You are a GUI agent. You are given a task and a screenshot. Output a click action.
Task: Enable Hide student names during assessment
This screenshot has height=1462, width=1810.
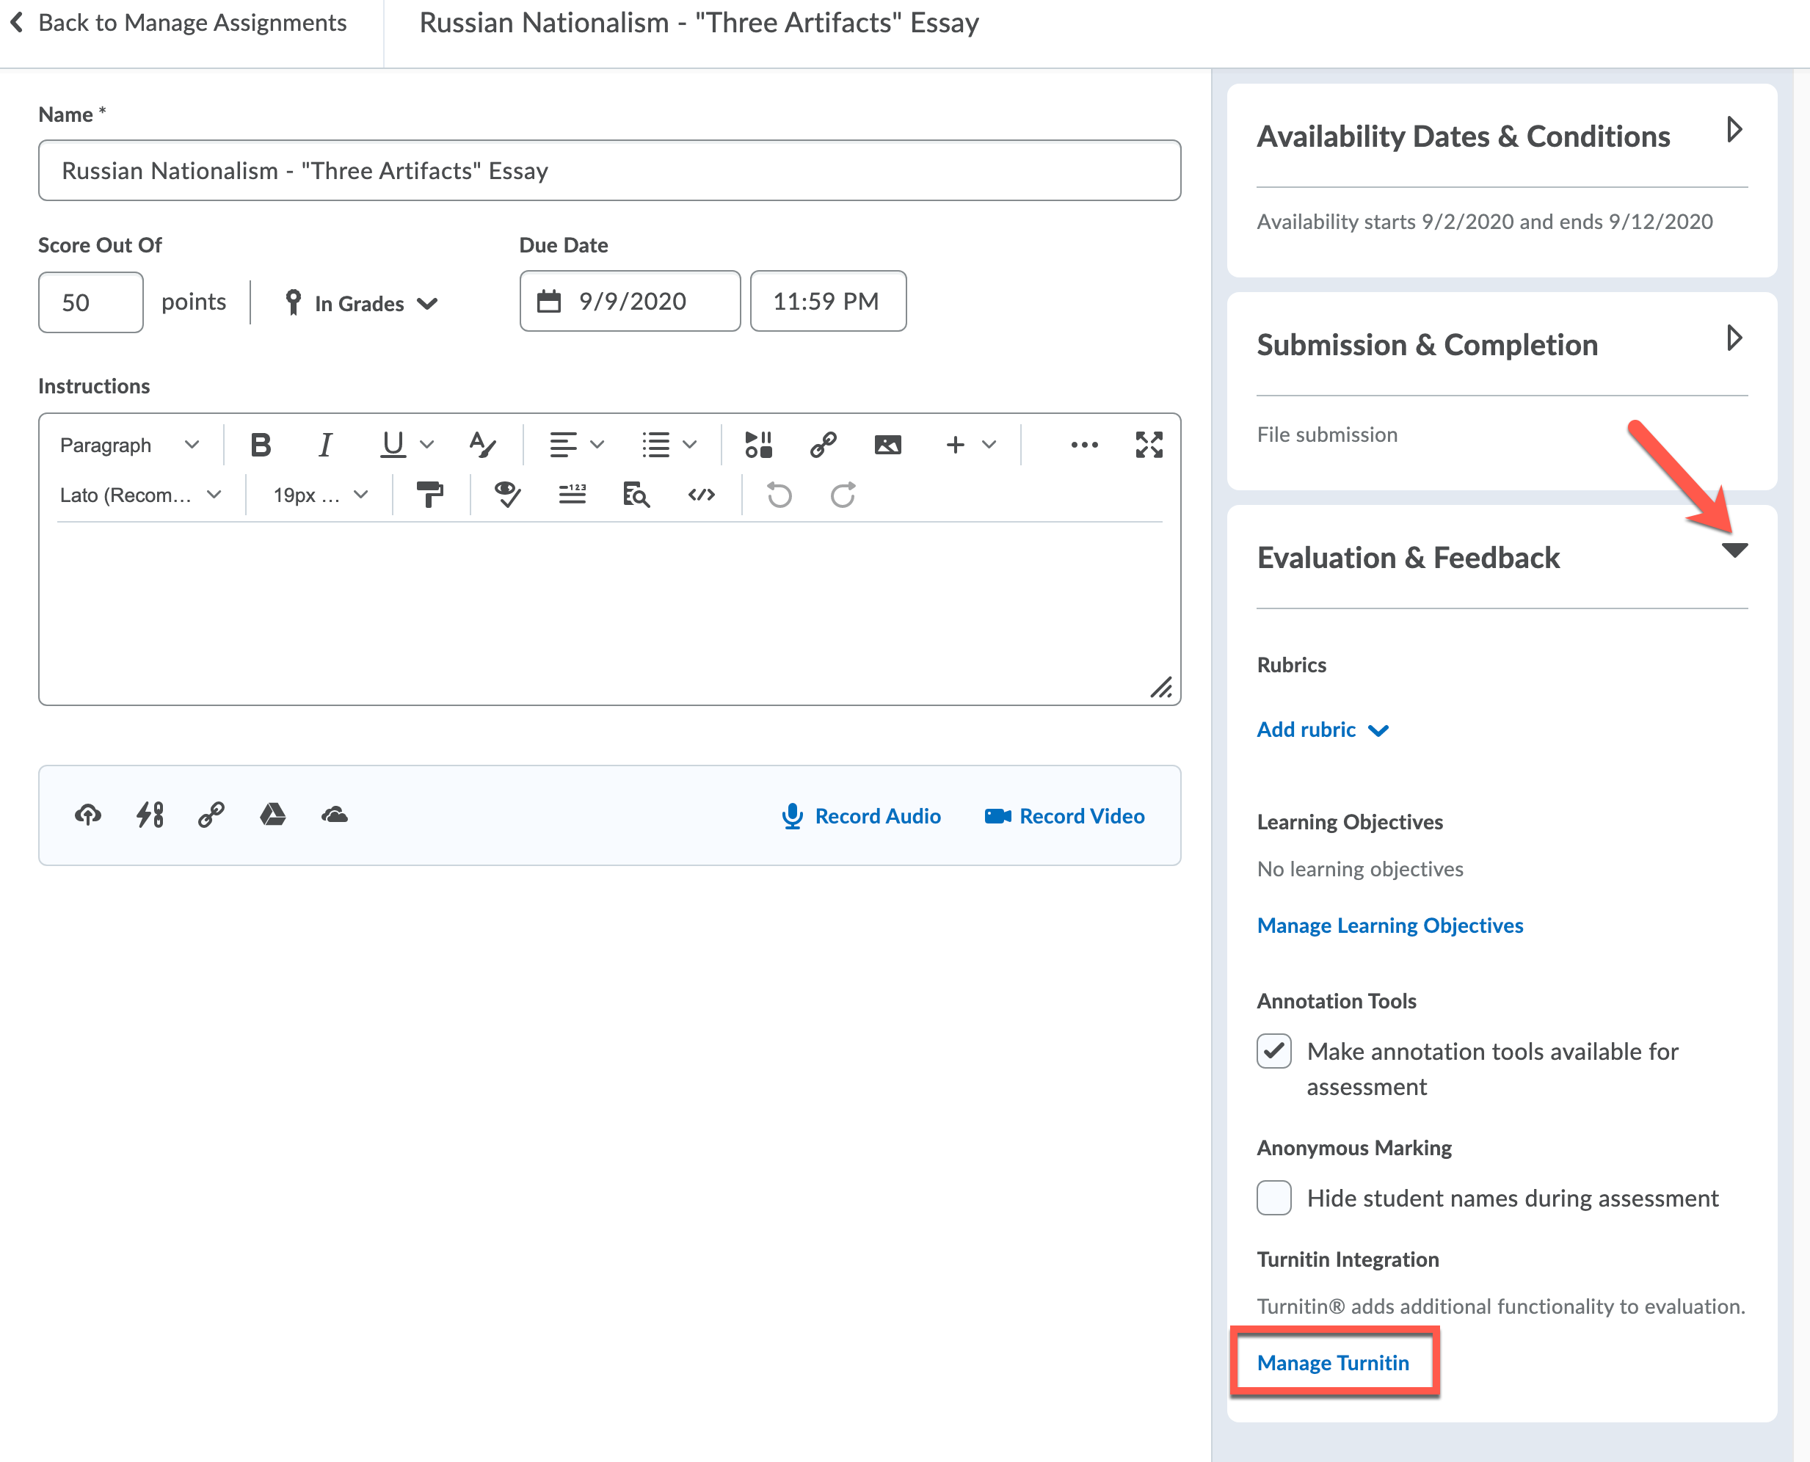[x=1273, y=1198]
